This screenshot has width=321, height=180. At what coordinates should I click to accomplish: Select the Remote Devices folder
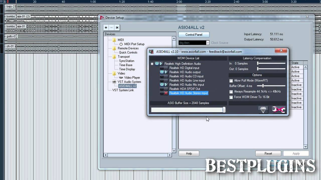128,48
